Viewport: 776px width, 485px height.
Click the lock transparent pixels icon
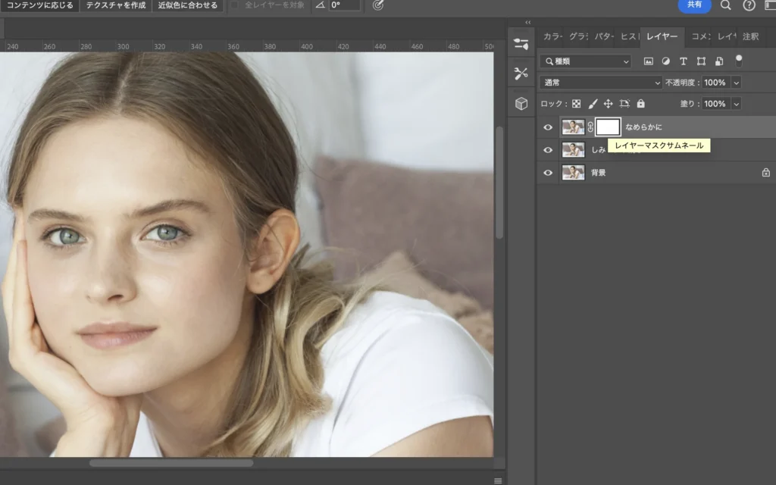point(576,104)
